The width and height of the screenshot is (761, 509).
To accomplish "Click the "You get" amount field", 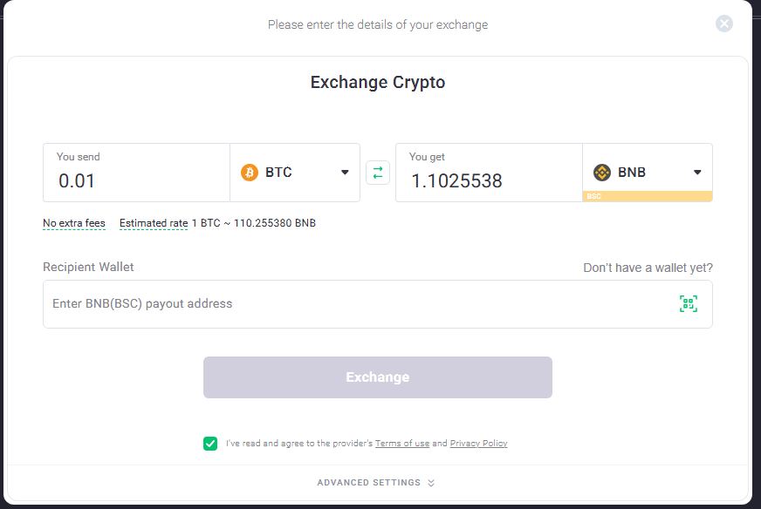I will tap(488, 181).
